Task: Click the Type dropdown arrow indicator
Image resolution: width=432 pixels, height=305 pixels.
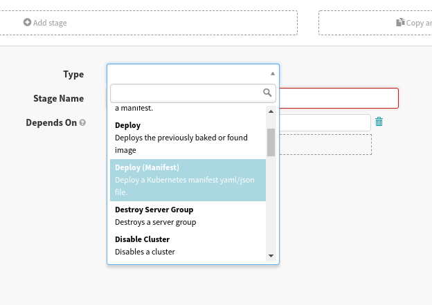Action: pyautogui.click(x=272, y=73)
